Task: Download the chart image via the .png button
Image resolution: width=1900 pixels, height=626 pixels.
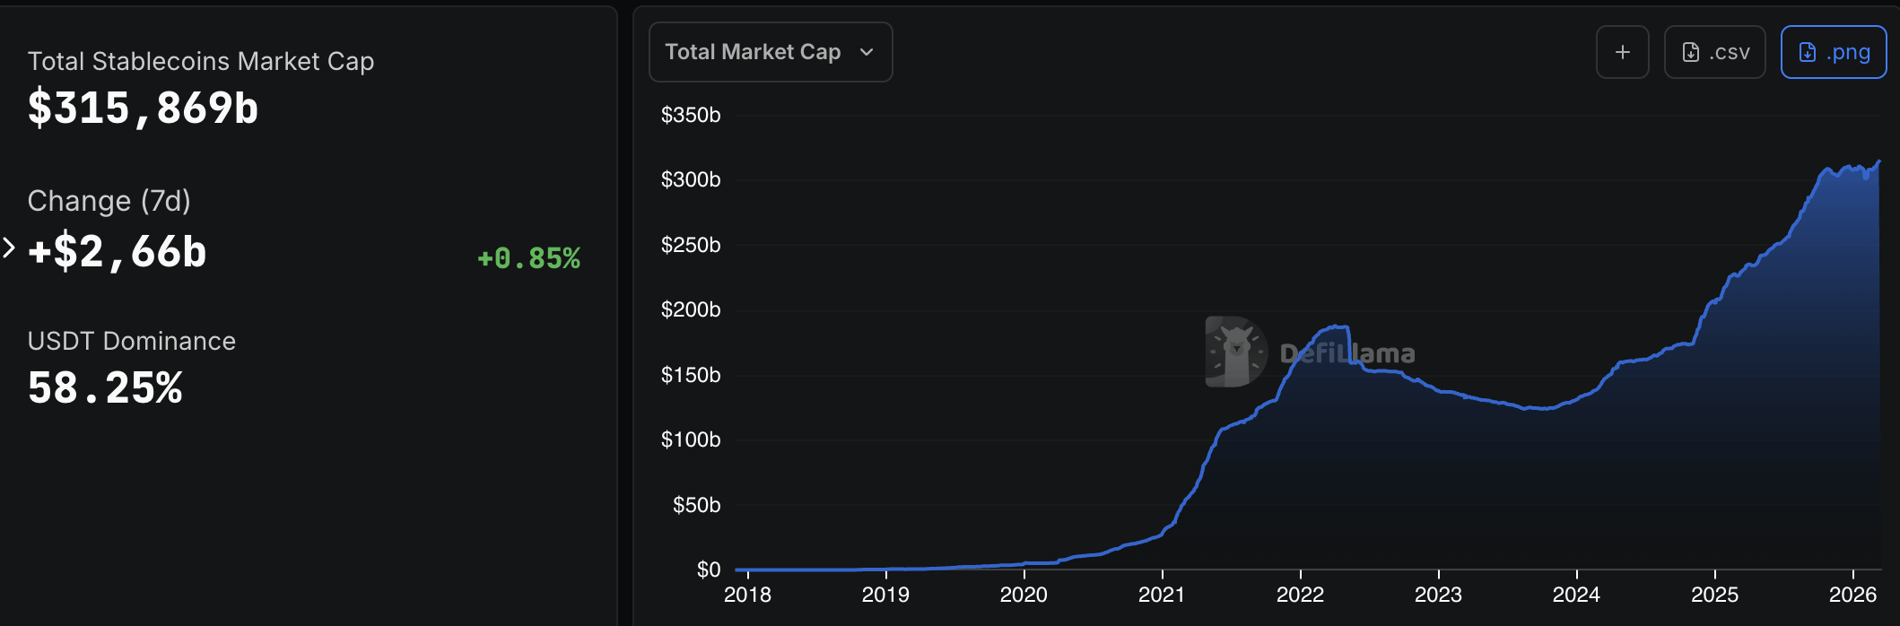Action: pyautogui.click(x=1833, y=52)
